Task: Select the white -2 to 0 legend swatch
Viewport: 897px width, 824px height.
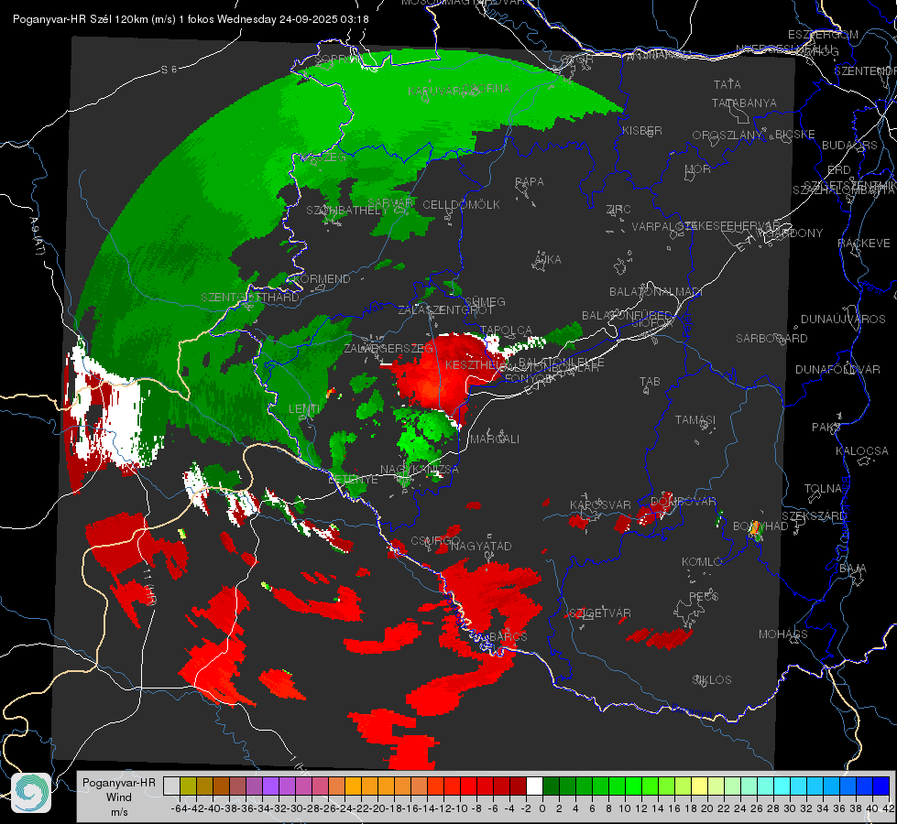Action: (x=534, y=786)
